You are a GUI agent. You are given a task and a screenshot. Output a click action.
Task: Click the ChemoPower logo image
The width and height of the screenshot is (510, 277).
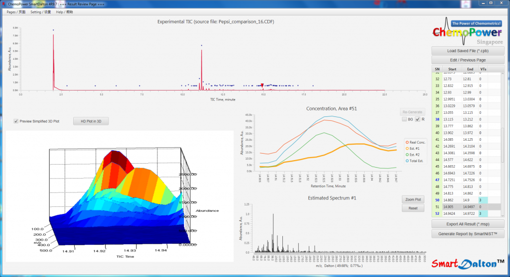click(x=468, y=31)
